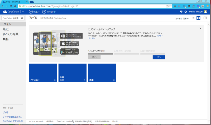Click 開発者向け情報 (英語) footer link

pyautogui.click(x=83, y=121)
